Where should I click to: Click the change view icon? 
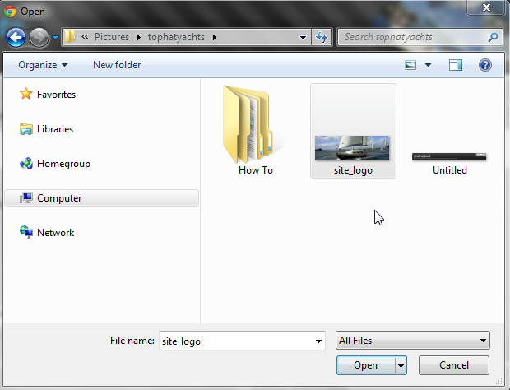click(410, 65)
